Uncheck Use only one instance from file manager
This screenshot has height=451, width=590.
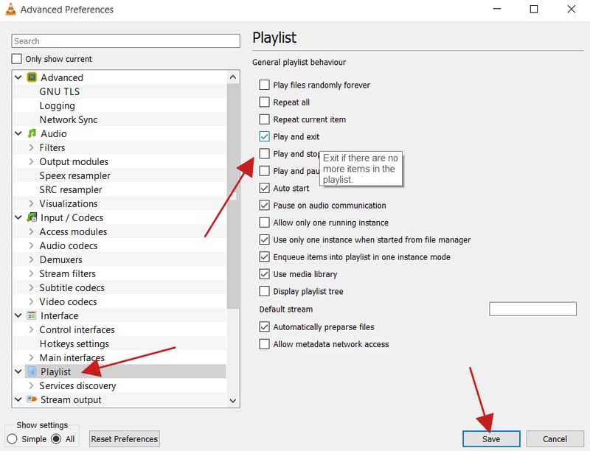[265, 240]
